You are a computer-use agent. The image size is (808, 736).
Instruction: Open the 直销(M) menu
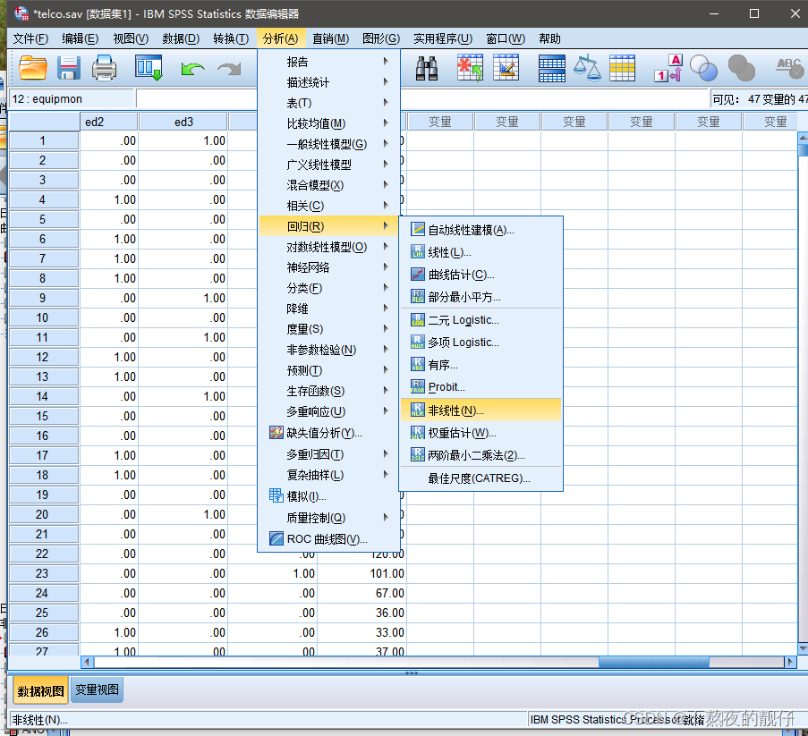331,38
